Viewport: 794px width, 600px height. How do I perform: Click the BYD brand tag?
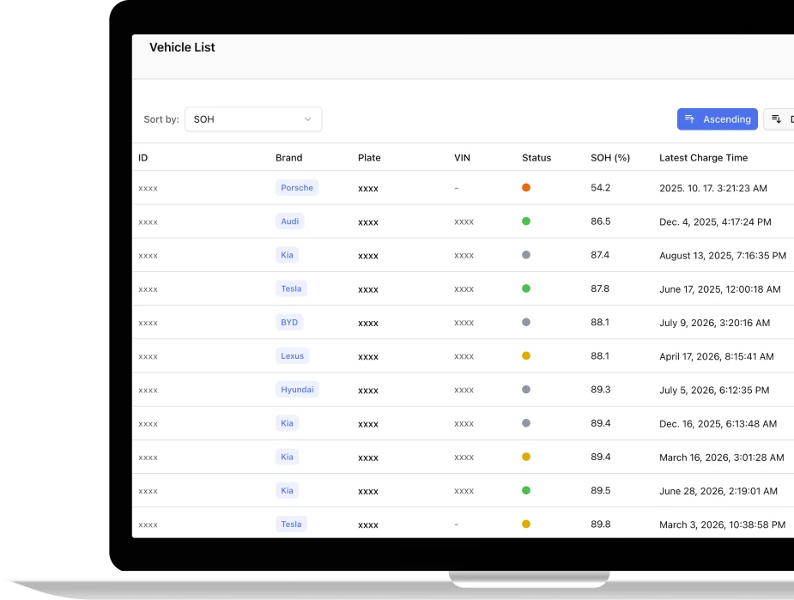(289, 323)
